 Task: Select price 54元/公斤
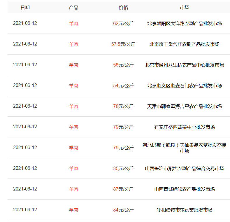tap(123, 85)
